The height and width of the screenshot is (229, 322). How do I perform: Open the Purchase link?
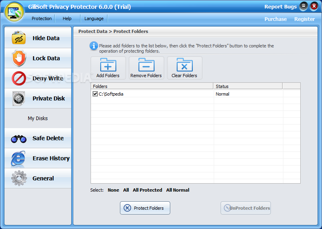click(275, 19)
